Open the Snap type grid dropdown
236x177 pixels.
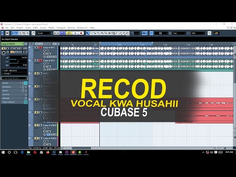(161, 33)
